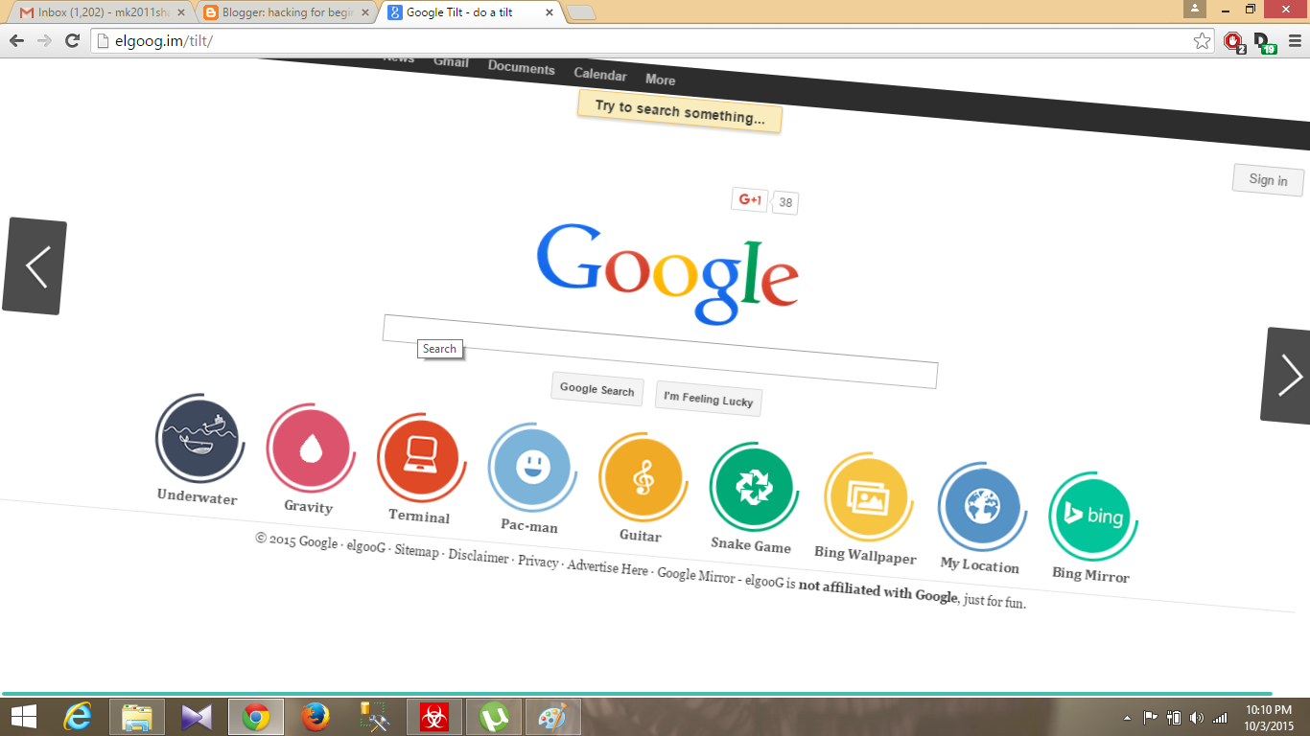
Task: Click the 38 share count bubble
Action: 785,202
